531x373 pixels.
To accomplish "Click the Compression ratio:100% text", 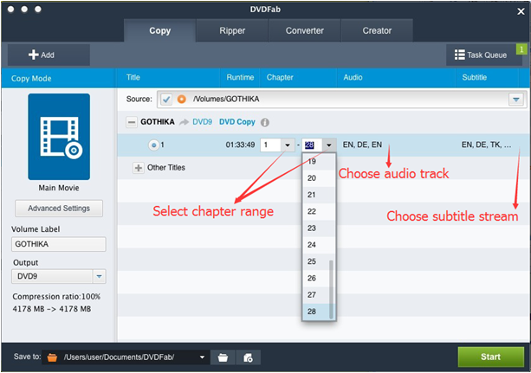I will point(56,297).
